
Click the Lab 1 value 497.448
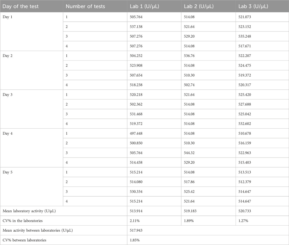click(137, 133)
